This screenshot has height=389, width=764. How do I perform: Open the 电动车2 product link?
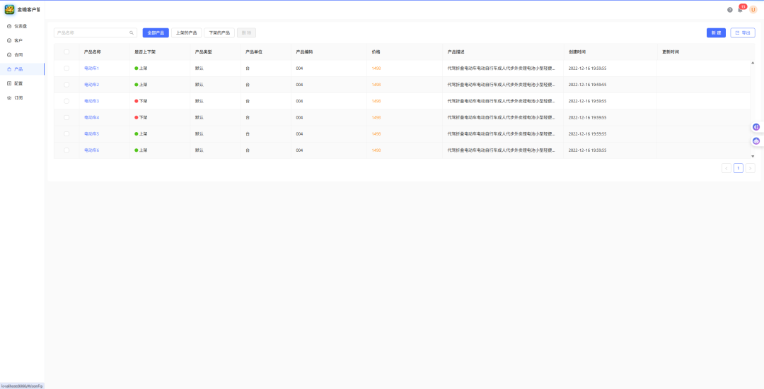click(91, 85)
